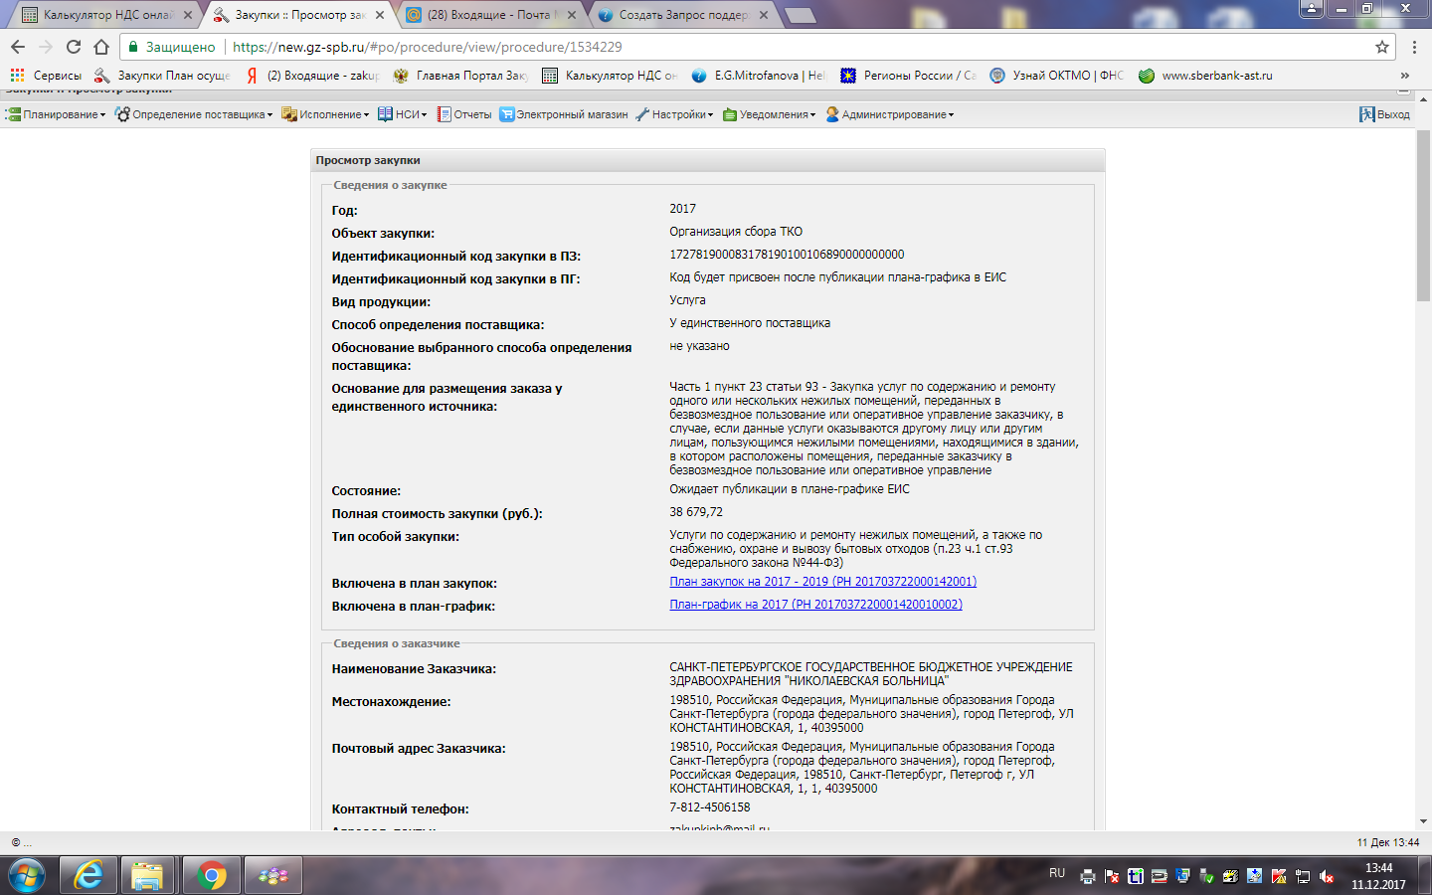The height and width of the screenshot is (895, 1432).
Task: Click the Выход logout button
Action: (1385, 114)
